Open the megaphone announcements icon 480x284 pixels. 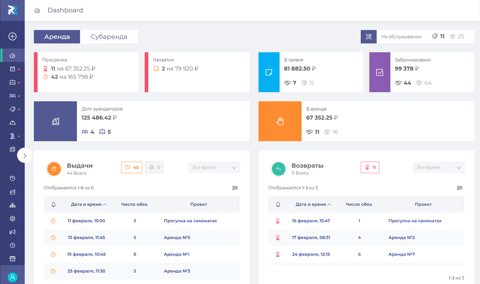tap(12, 232)
